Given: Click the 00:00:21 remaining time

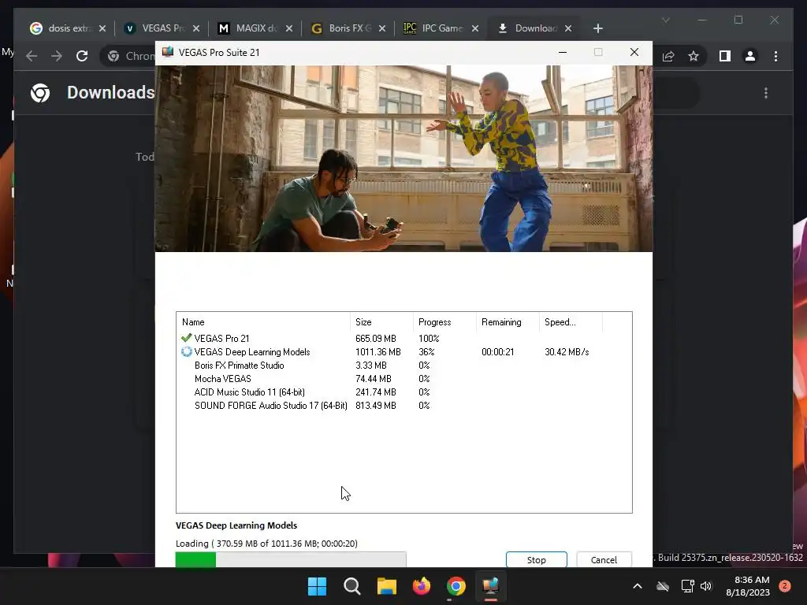Looking at the screenshot, I should 498,352.
